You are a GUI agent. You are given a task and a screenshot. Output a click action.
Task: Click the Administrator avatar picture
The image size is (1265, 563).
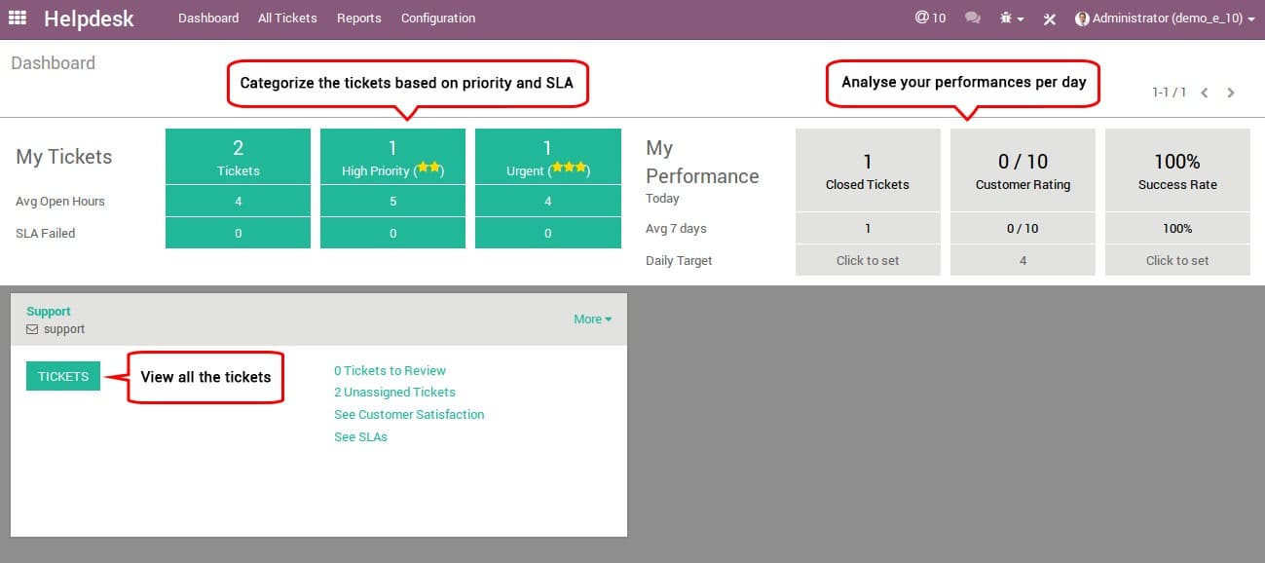coord(1083,18)
